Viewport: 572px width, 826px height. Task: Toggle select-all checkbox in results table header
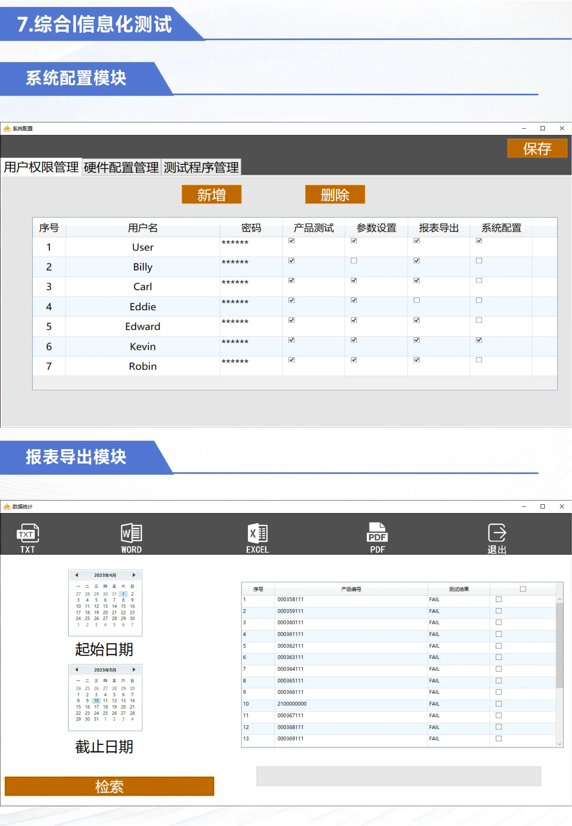523,589
